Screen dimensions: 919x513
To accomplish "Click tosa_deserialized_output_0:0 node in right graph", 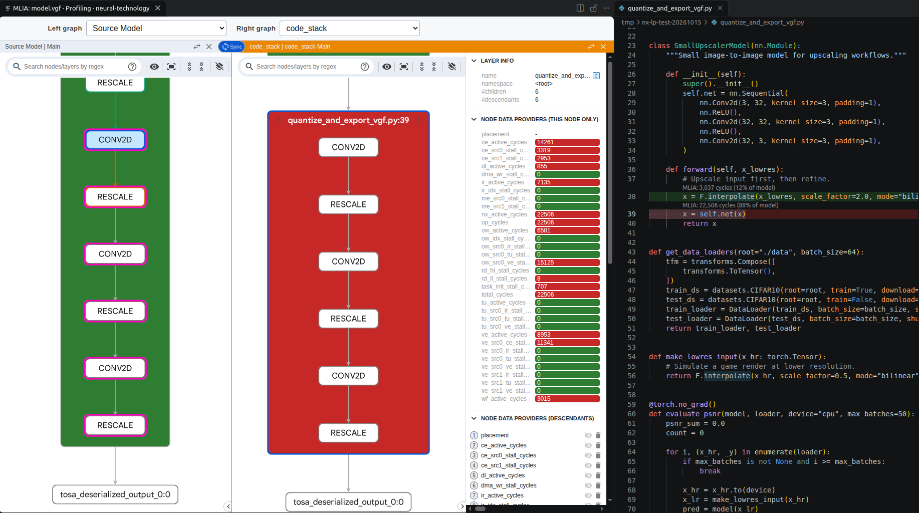I will [348, 502].
